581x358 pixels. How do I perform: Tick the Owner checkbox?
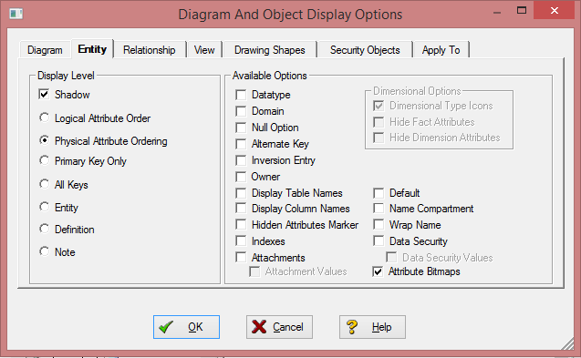pos(241,177)
